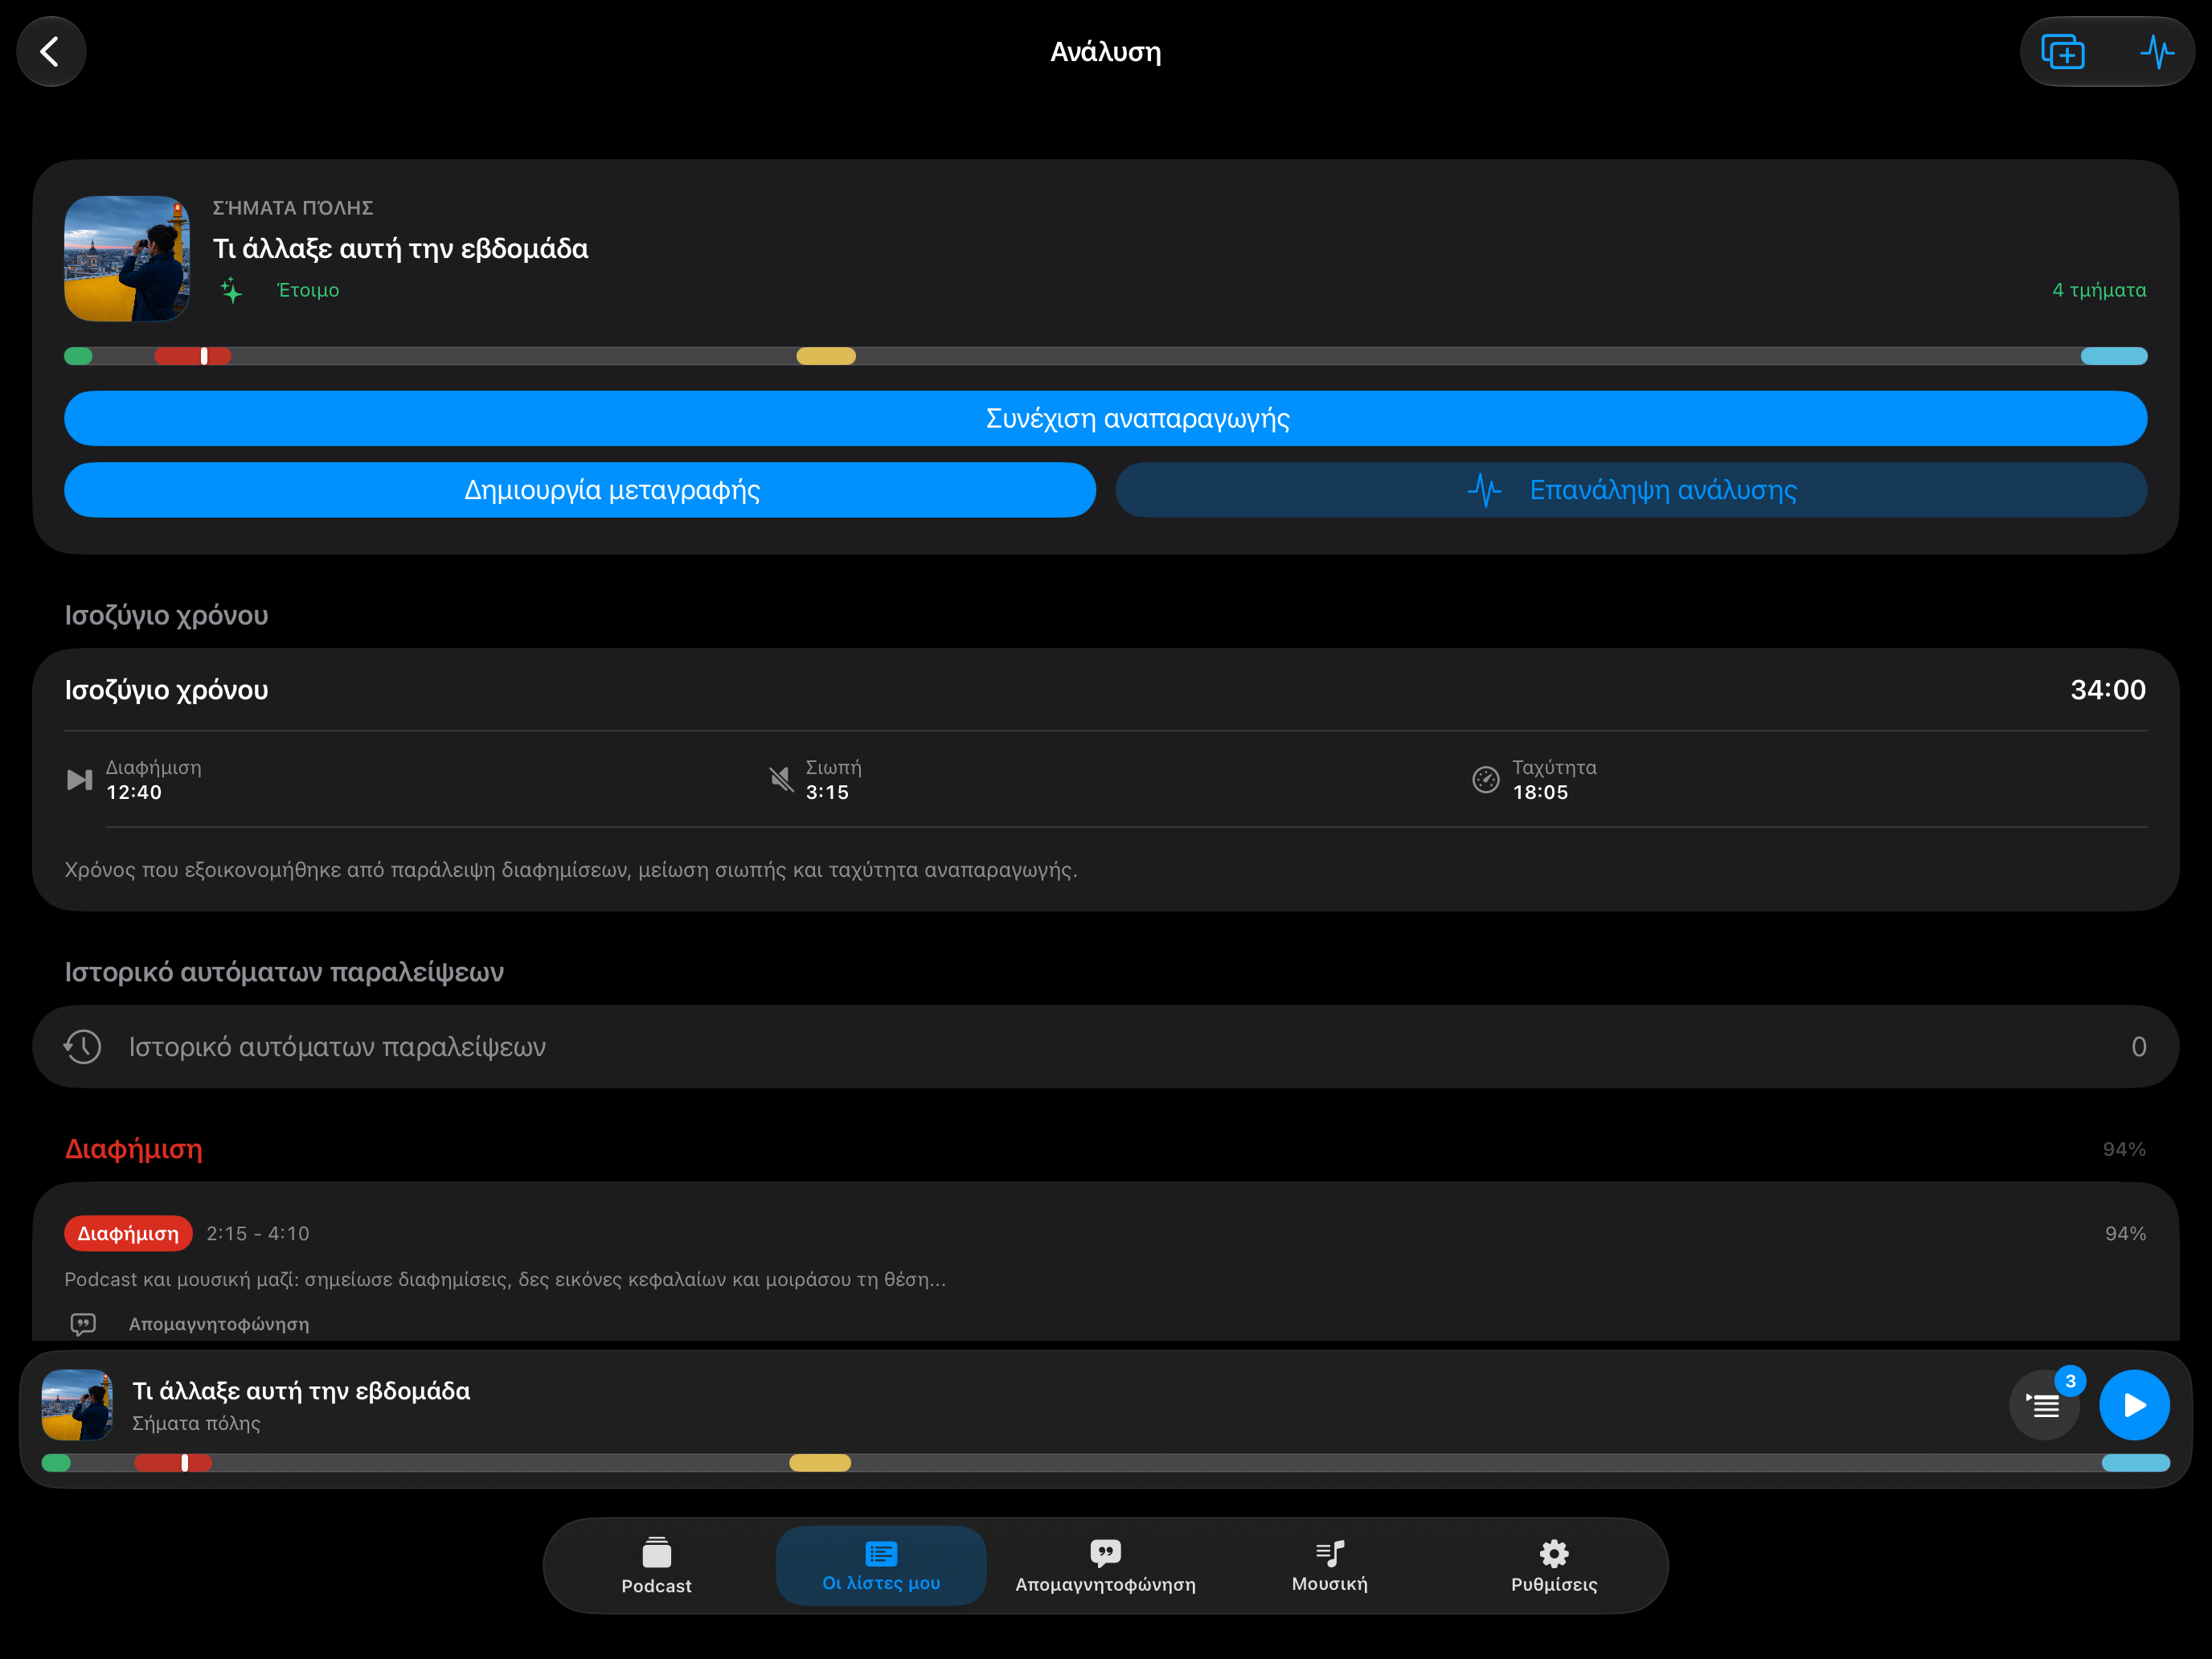This screenshot has height=1659, width=2212.
Task: Open the playback queue with badge 3
Action: [2045, 1404]
